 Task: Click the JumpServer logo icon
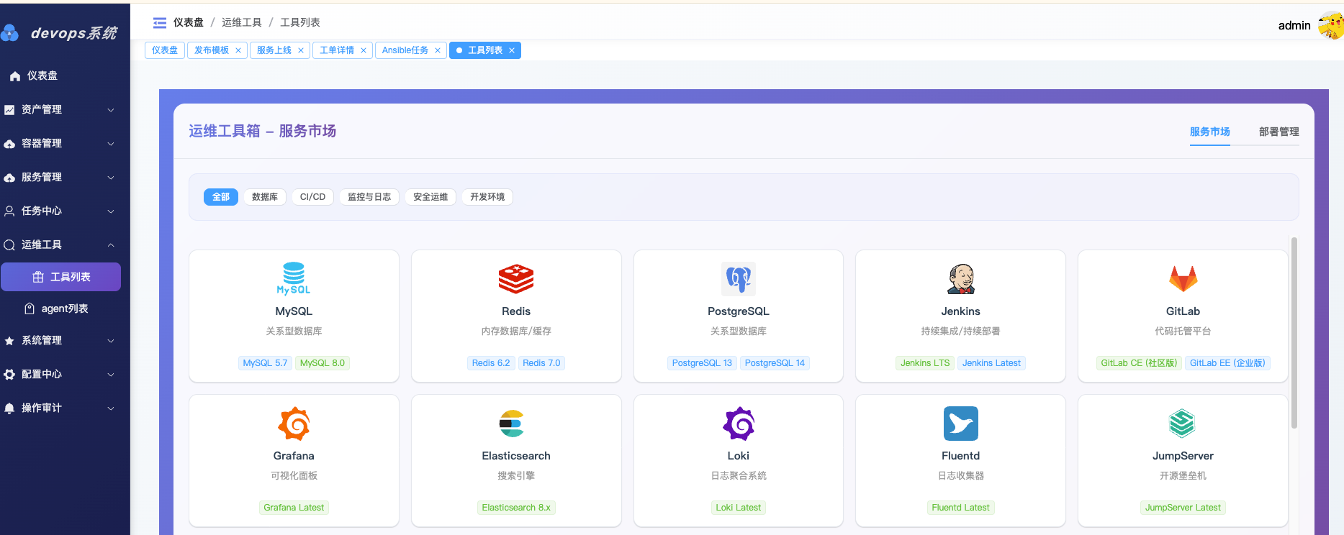pyautogui.click(x=1183, y=424)
